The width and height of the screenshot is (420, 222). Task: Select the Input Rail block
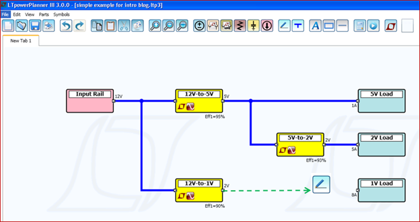point(90,101)
